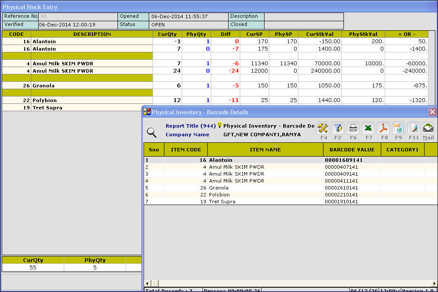Open the F4 tools settings icon

point(324,128)
